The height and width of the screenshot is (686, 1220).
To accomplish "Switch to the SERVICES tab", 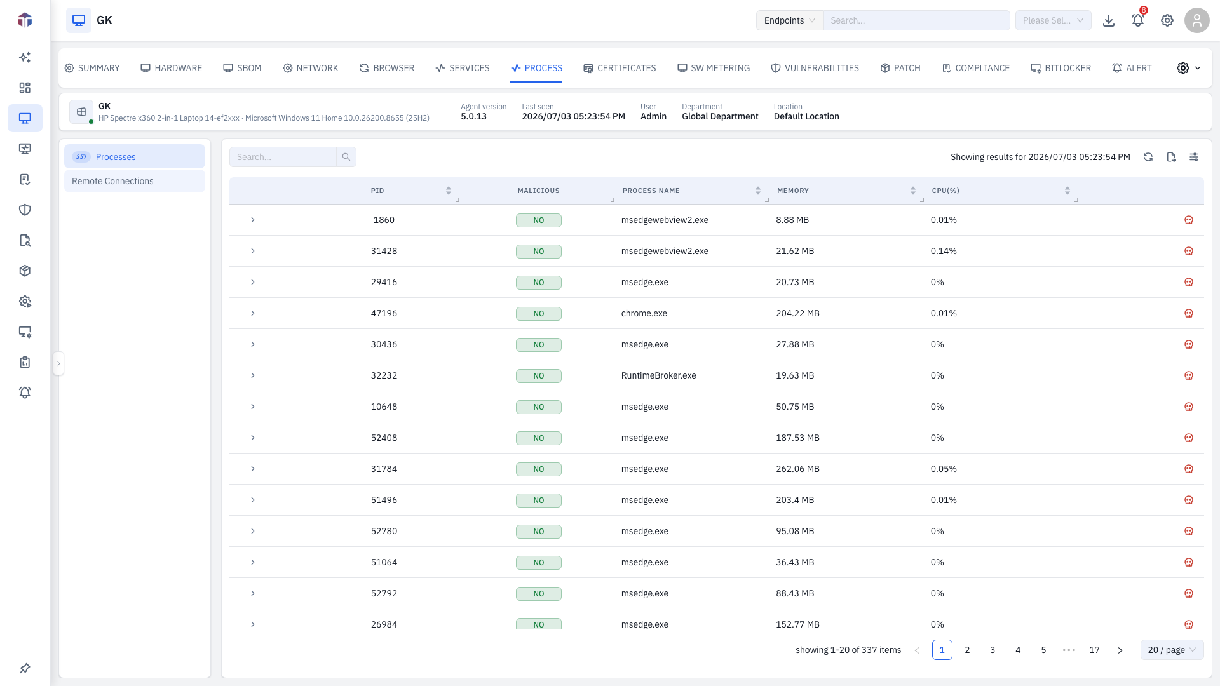I will 463,68.
